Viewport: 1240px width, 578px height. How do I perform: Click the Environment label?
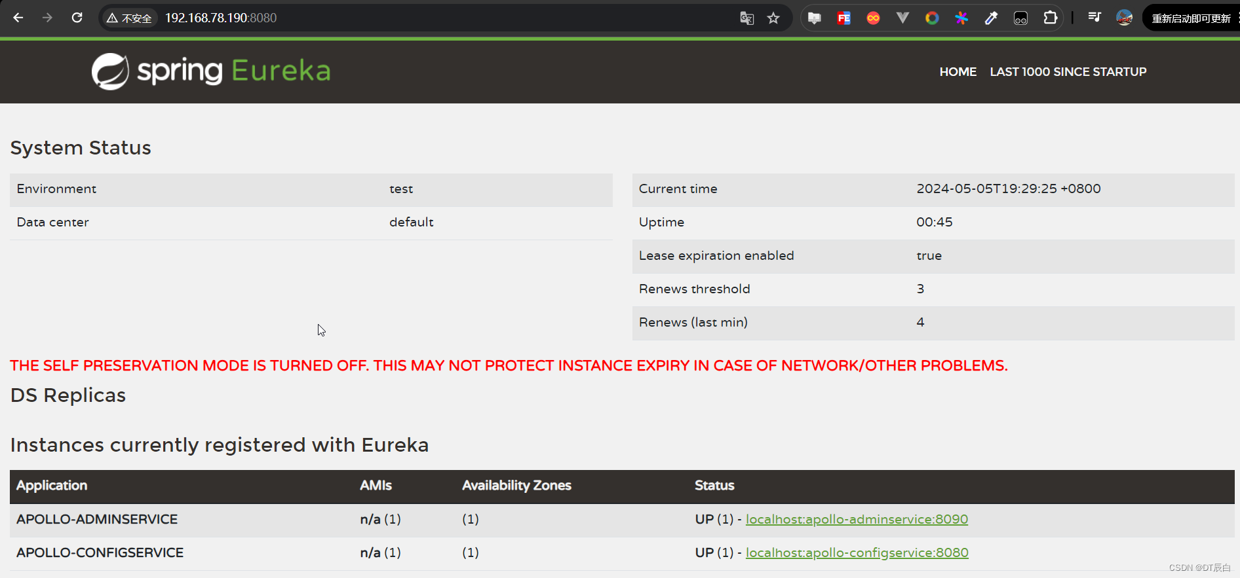56,189
